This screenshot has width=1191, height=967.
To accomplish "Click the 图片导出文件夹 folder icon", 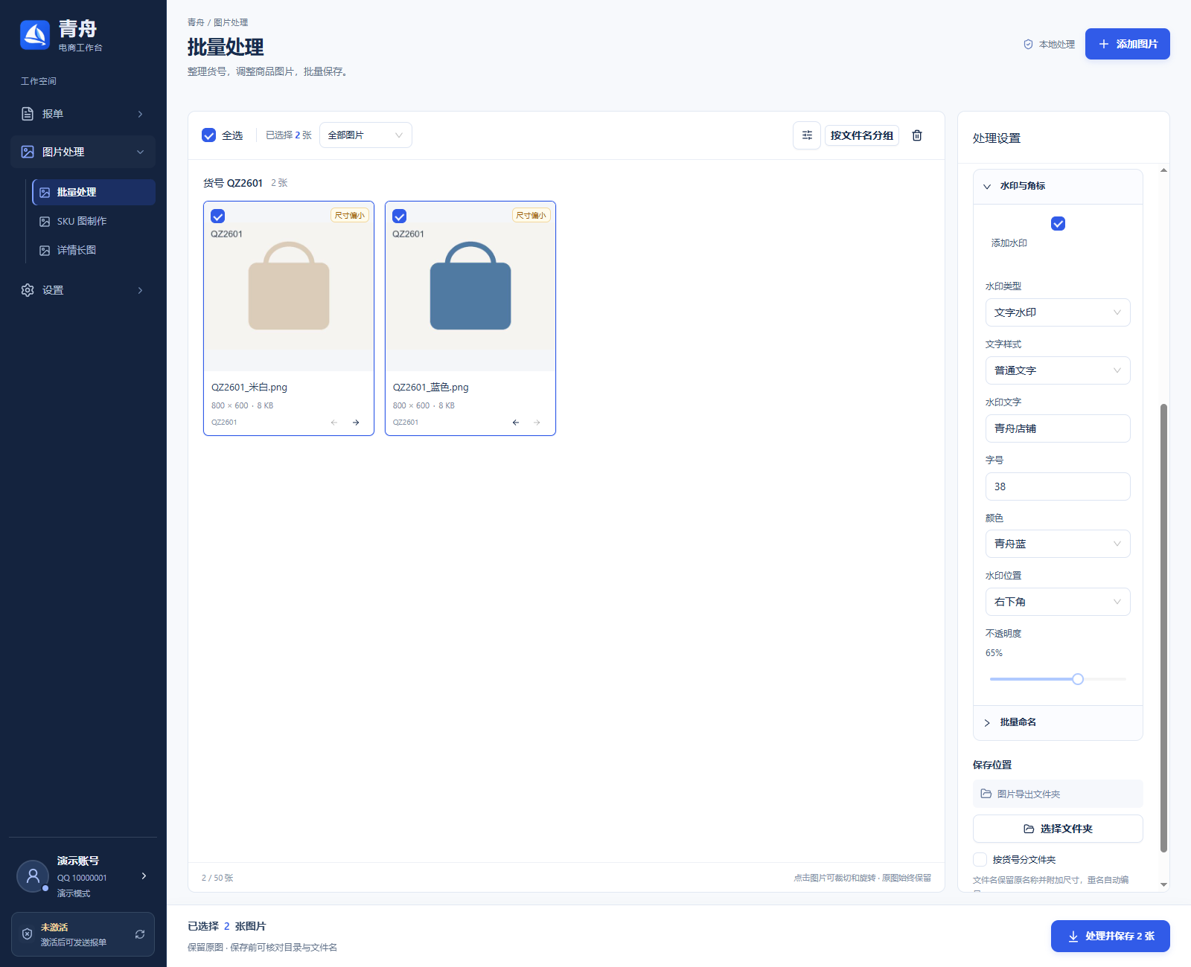I will (x=986, y=794).
